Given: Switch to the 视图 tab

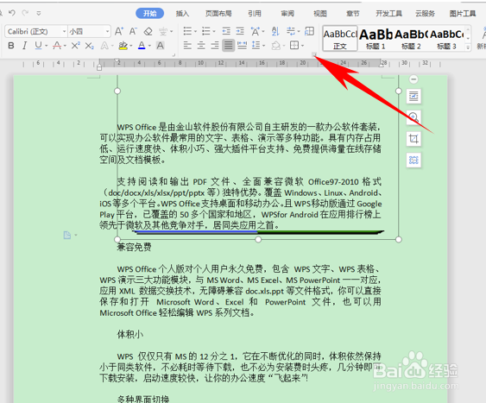Looking at the screenshot, I should [x=320, y=13].
